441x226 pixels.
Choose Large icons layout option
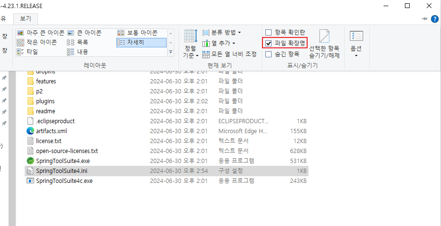[x=84, y=33]
